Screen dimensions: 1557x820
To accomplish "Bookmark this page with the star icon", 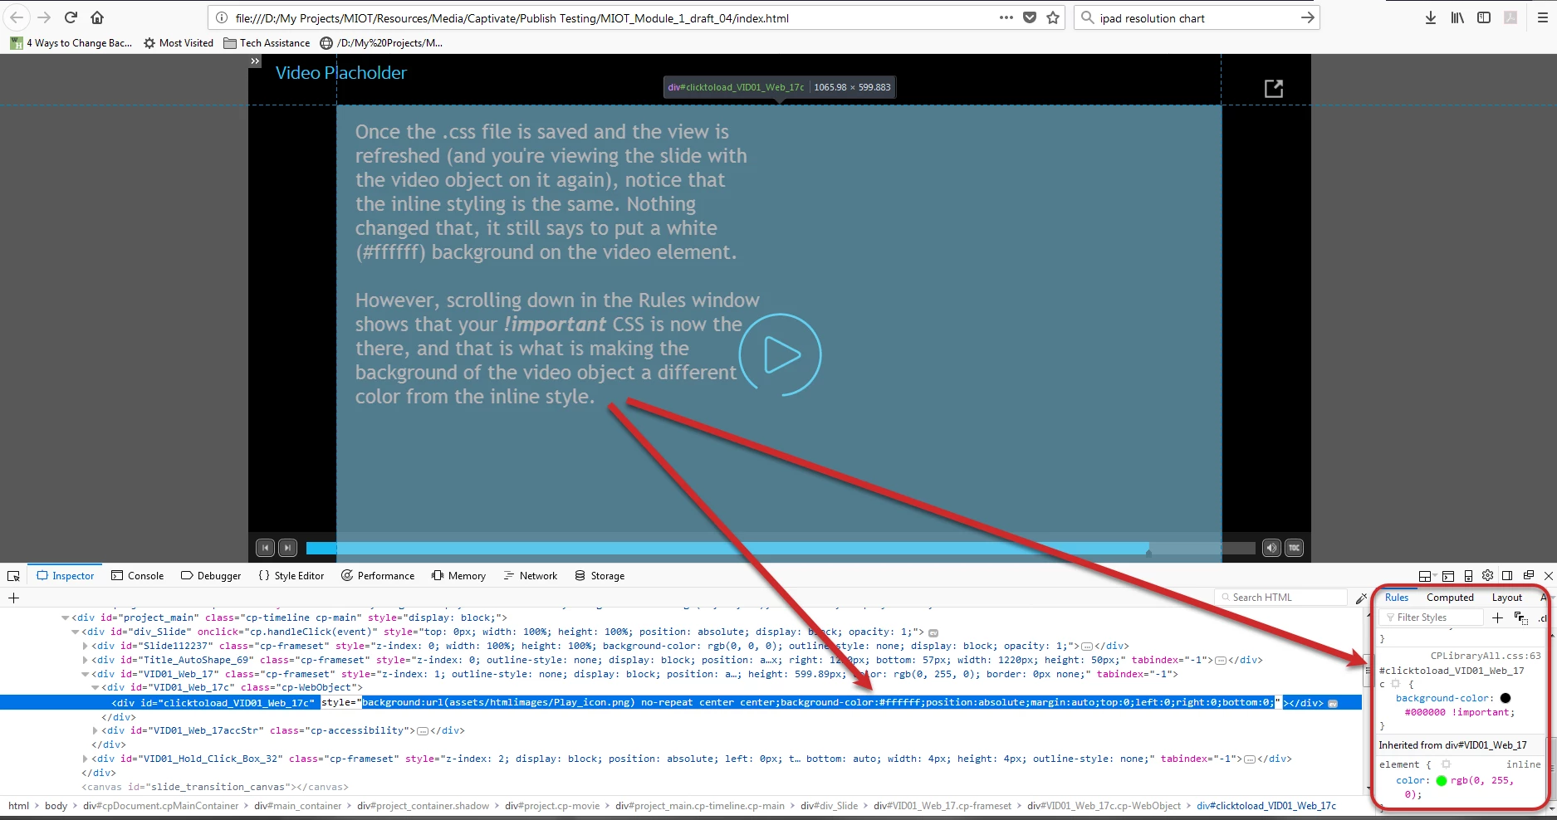I will 1053,17.
